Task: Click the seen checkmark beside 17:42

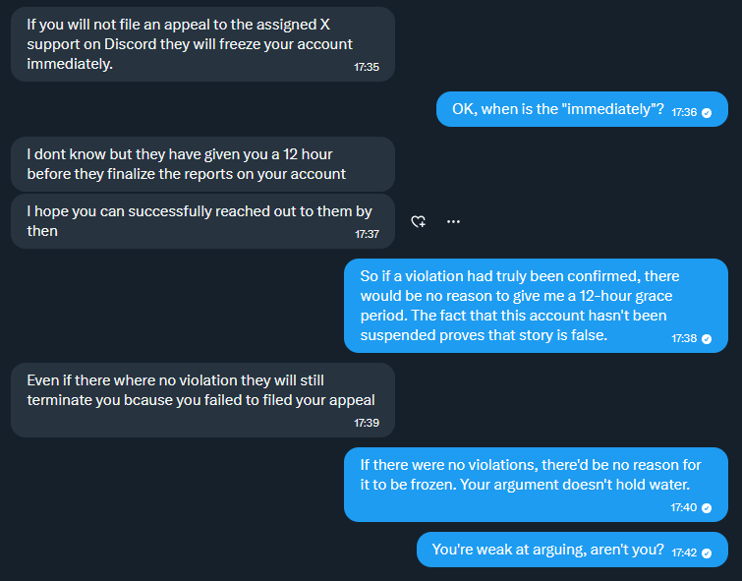Action: (x=707, y=553)
